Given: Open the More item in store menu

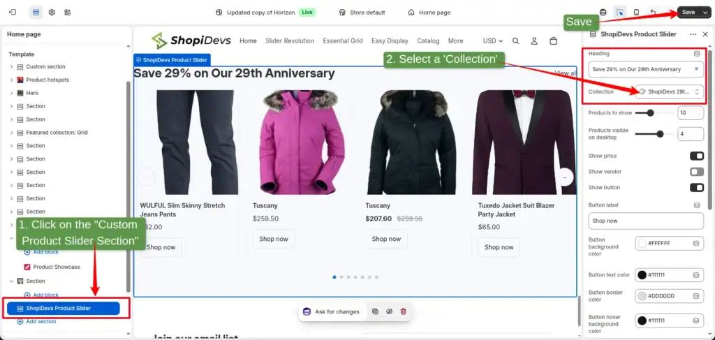Looking at the screenshot, I should click(455, 41).
